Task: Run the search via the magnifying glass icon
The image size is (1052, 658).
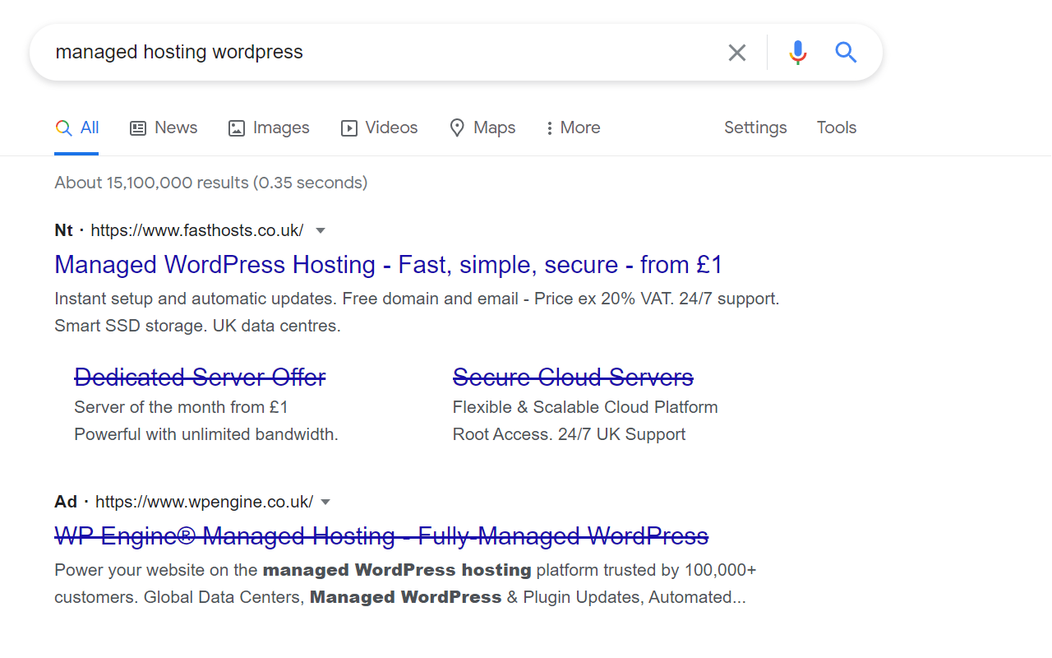Action: pyautogui.click(x=846, y=52)
